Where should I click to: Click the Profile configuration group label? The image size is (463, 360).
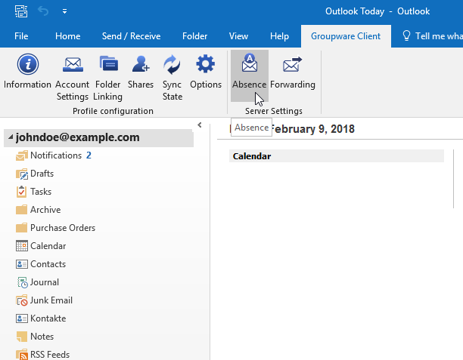(113, 111)
